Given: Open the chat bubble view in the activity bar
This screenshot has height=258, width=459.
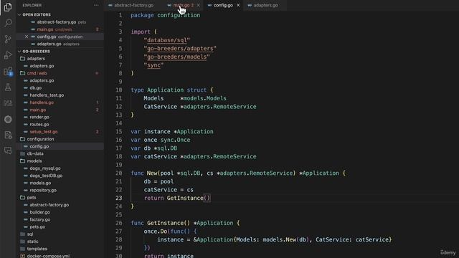Looking at the screenshot, I should (x=8, y=150).
